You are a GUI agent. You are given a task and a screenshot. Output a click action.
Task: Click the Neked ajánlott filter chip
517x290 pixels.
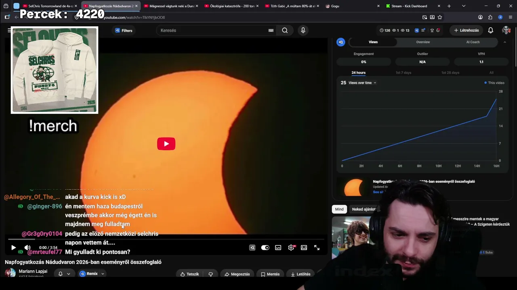point(364,209)
